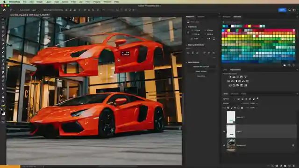The height and width of the screenshot is (168, 299).
Task: Toggle layer filtering switch on or off
Action: pos(257,98)
